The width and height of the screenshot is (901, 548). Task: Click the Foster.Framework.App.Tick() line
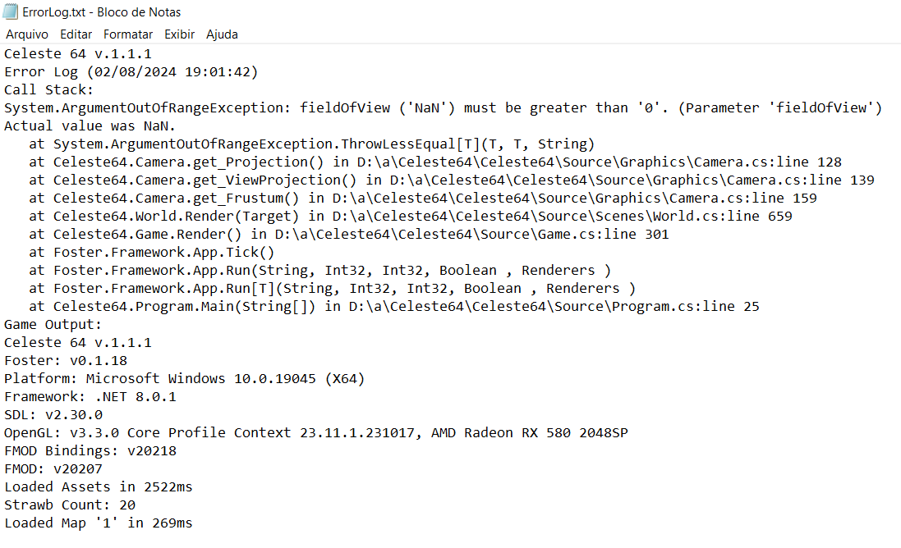coord(152,253)
